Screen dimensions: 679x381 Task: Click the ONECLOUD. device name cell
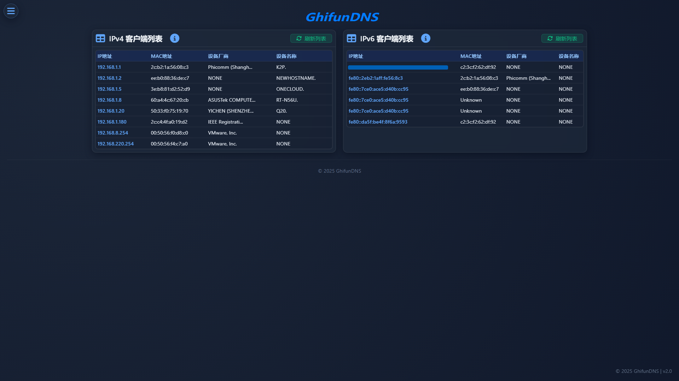pos(290,89)
